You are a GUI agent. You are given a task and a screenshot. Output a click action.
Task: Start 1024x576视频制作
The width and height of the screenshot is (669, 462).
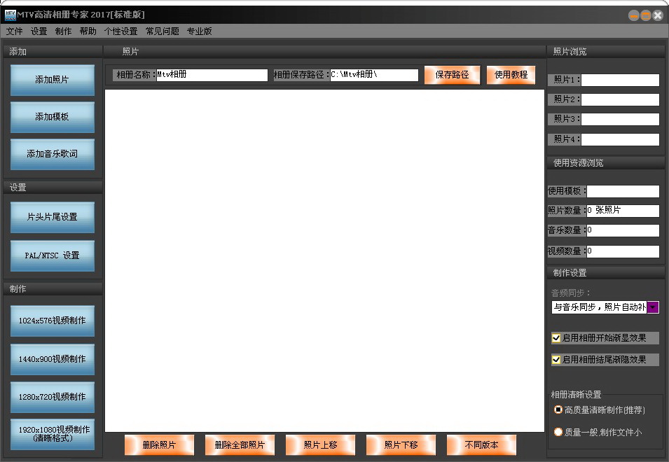click(x=52, y=321)
